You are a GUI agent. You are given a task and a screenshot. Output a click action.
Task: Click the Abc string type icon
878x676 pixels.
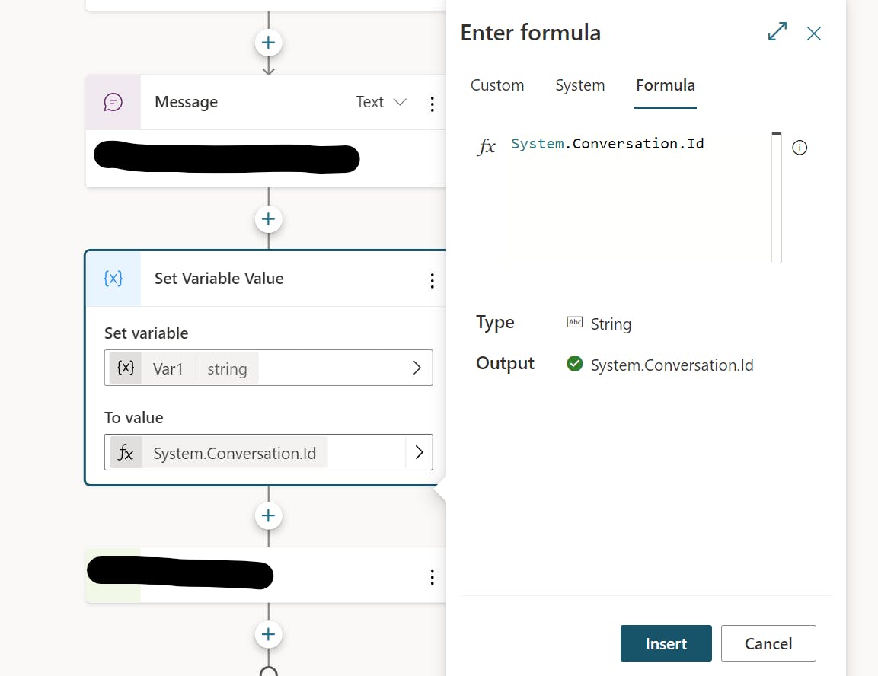(574, 323)
